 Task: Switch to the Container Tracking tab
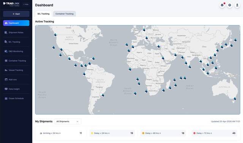click(x=65, y=14)
